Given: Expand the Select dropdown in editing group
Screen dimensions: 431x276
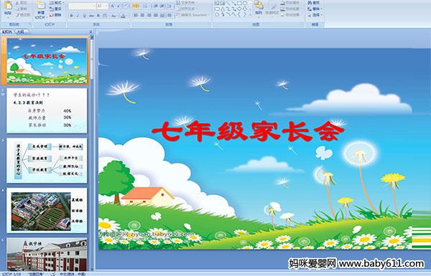Looking at the screenshot, I should click(x=315, y=15).
